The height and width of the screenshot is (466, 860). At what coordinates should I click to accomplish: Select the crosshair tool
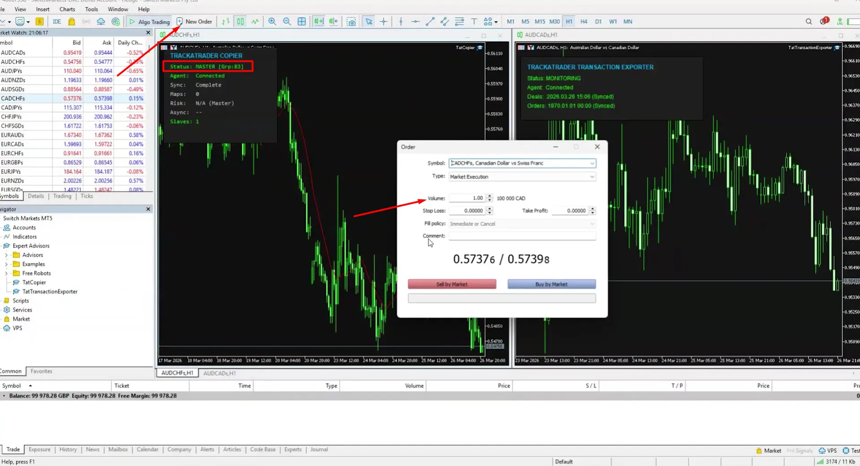384,22
